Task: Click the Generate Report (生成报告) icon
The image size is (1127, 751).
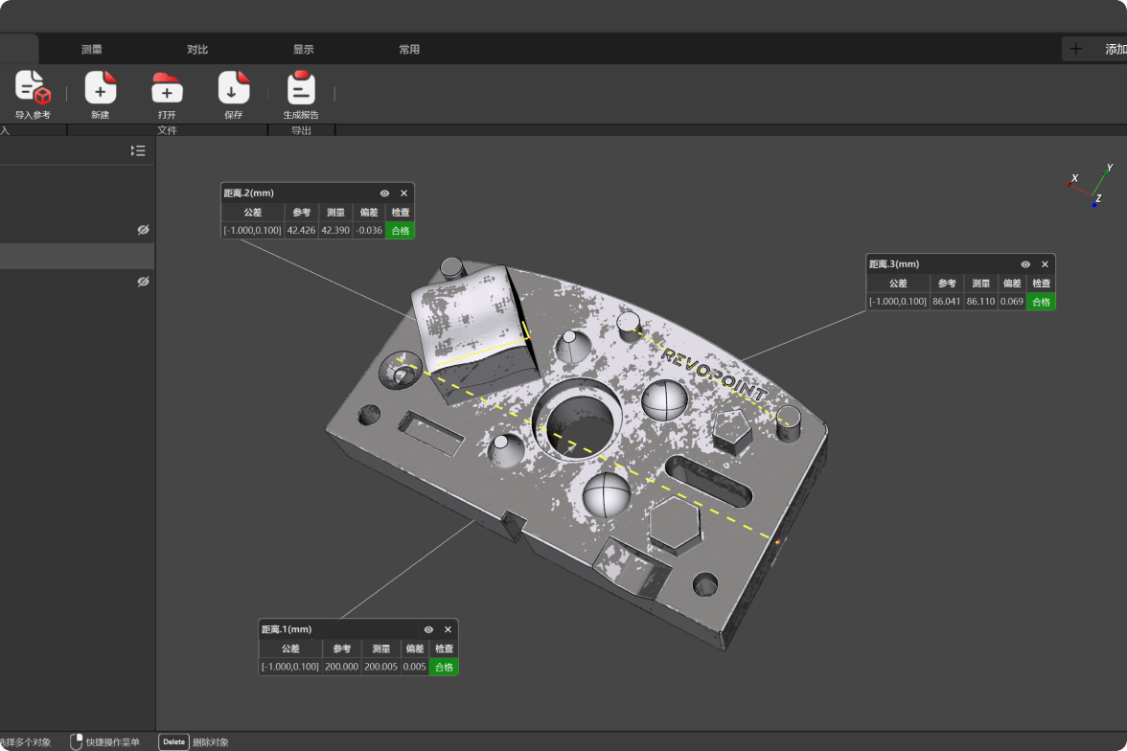Action: (301, 88)
